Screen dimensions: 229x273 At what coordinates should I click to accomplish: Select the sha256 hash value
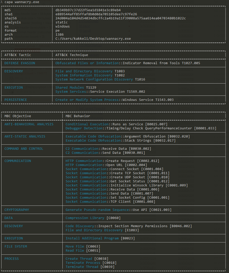(120, 18)
